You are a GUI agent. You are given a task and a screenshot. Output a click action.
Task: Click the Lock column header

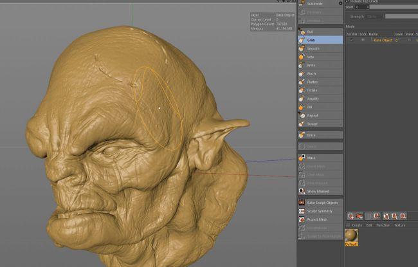[x=363, y=34]
